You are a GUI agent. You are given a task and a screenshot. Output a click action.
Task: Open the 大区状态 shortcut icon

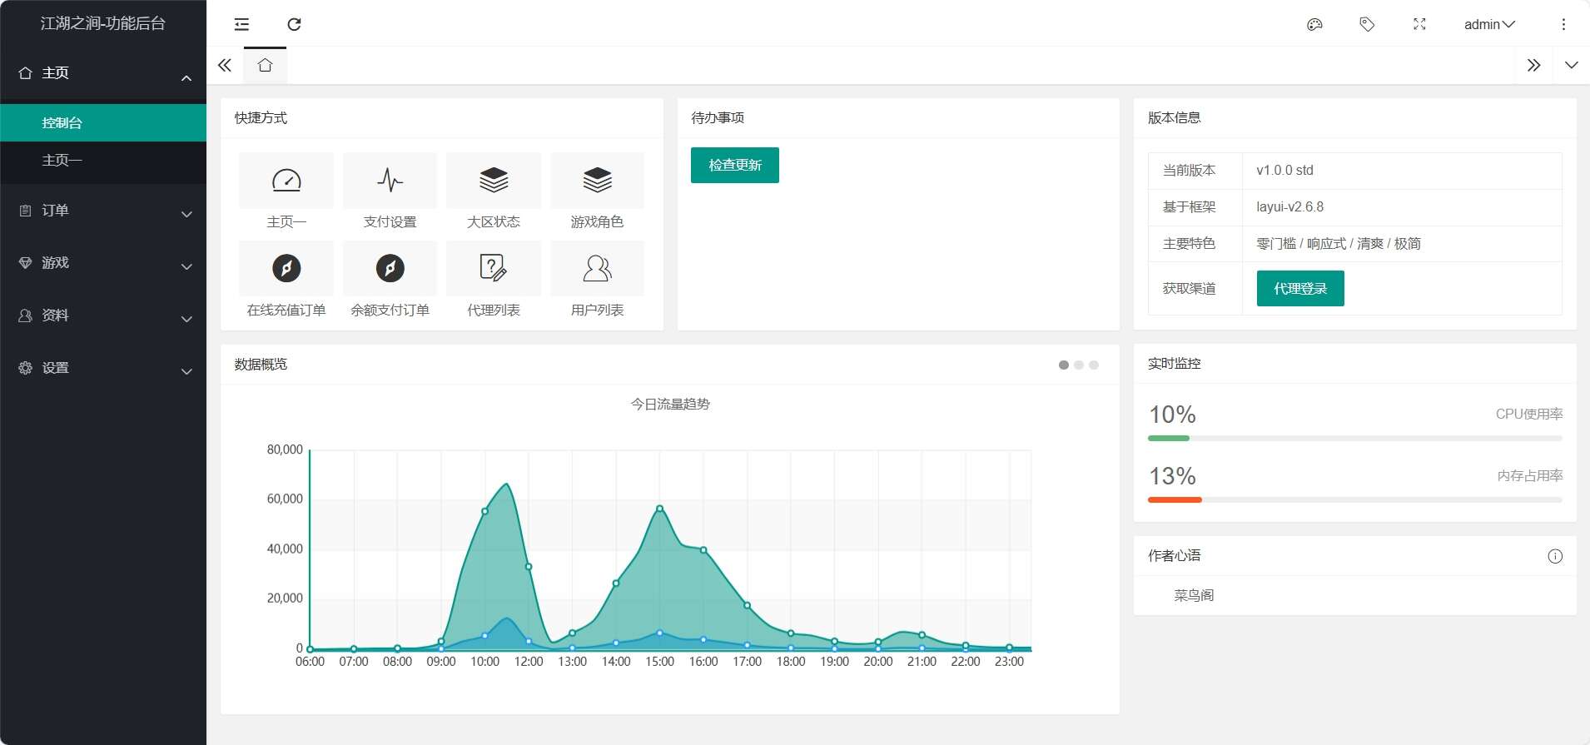494,181
